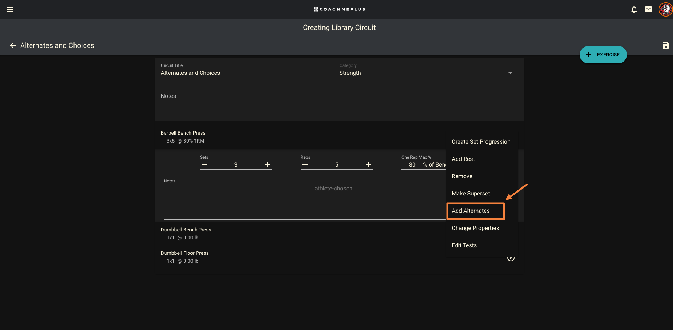Edit the Reps value 5
The width and height of the screenshot is (673, 330).
[x=337, y=165]
